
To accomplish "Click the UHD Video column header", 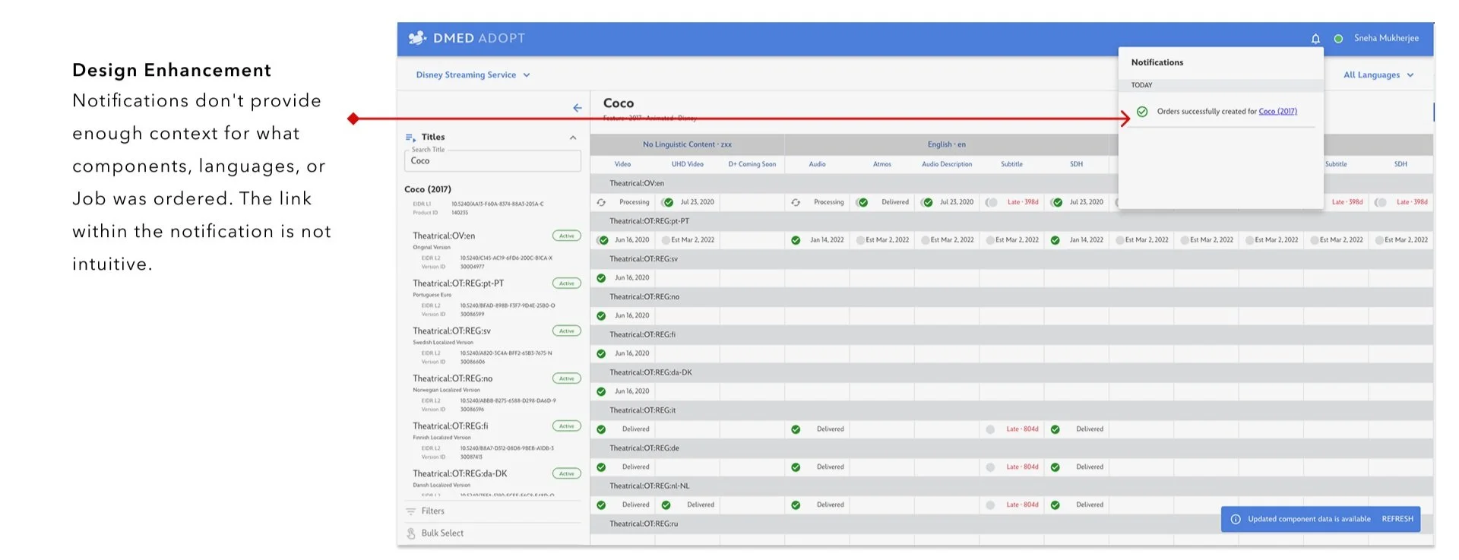I will pos(687,164).
